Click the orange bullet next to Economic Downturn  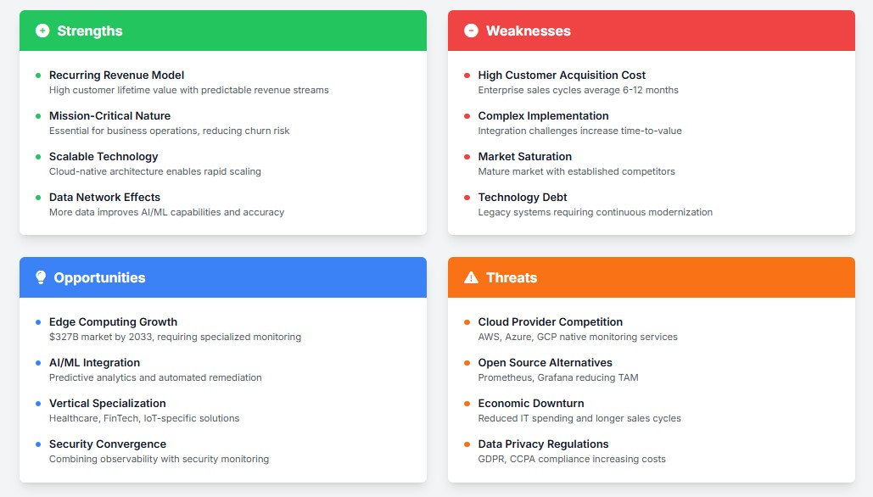coord(467,404)
